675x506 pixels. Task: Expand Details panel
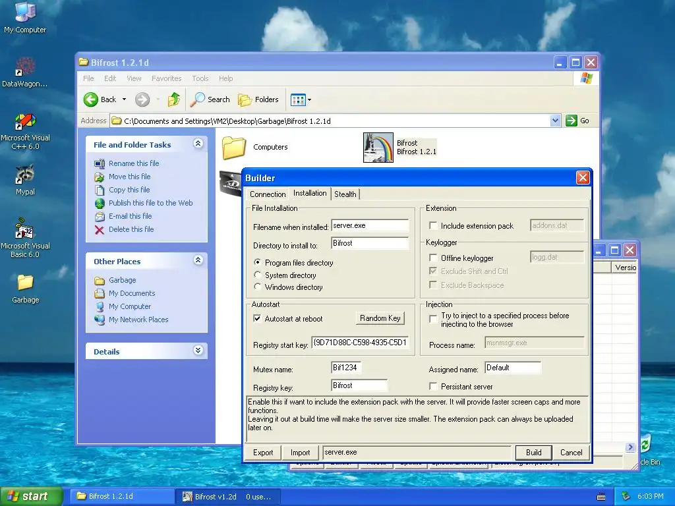click(198, 351)
